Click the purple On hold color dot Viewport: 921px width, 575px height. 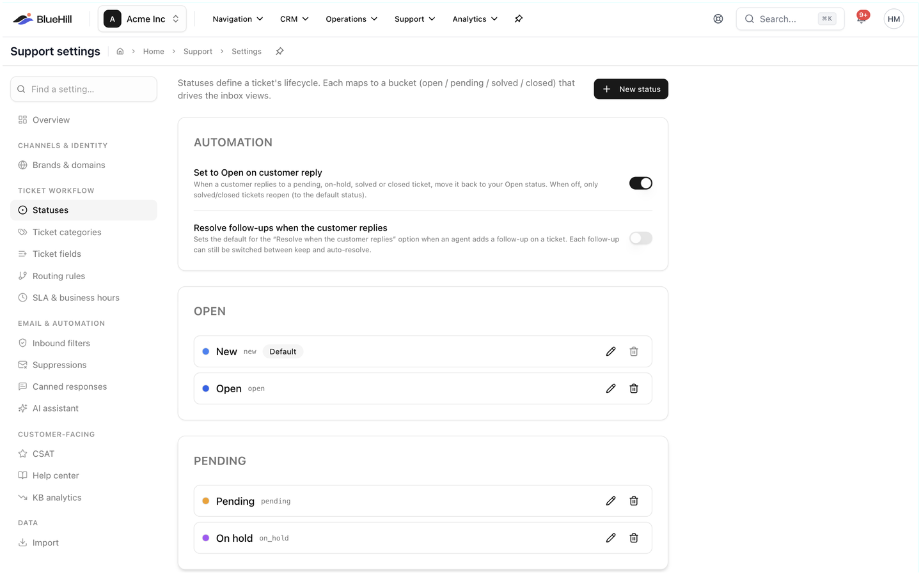click(206, 538)
